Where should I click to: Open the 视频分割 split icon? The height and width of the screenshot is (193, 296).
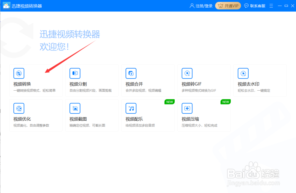coord(75,73)
